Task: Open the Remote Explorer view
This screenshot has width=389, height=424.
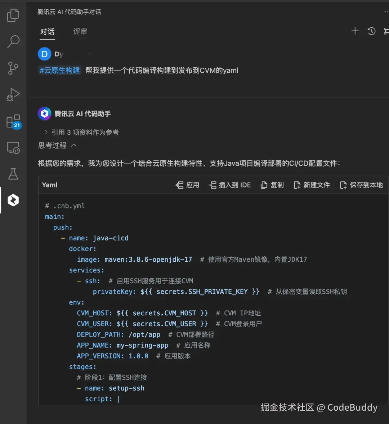Action: point(13,148)
